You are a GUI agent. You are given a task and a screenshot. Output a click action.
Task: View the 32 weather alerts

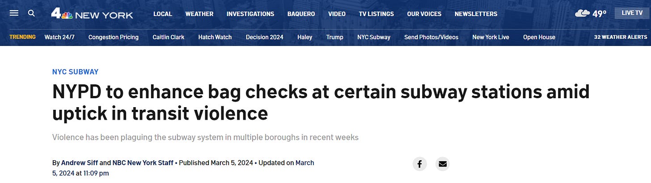(x=621, y=37)
